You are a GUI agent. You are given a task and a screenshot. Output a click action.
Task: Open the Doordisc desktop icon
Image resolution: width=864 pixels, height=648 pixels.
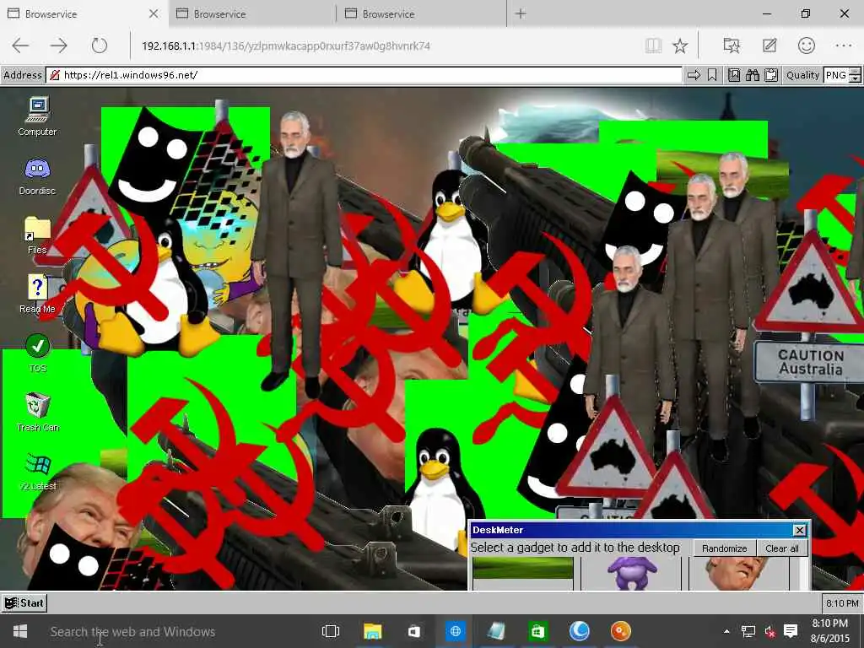pyautogui.click(x=37, y=176)
